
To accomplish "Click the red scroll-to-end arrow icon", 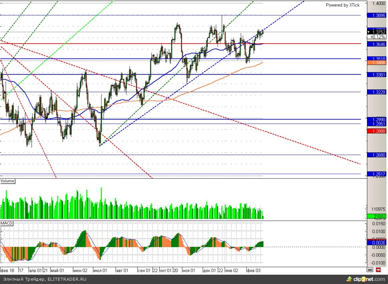I will coord(378,270).
